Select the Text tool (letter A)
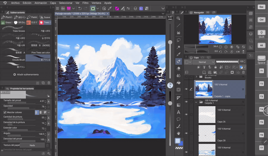 tap(179, 112)
